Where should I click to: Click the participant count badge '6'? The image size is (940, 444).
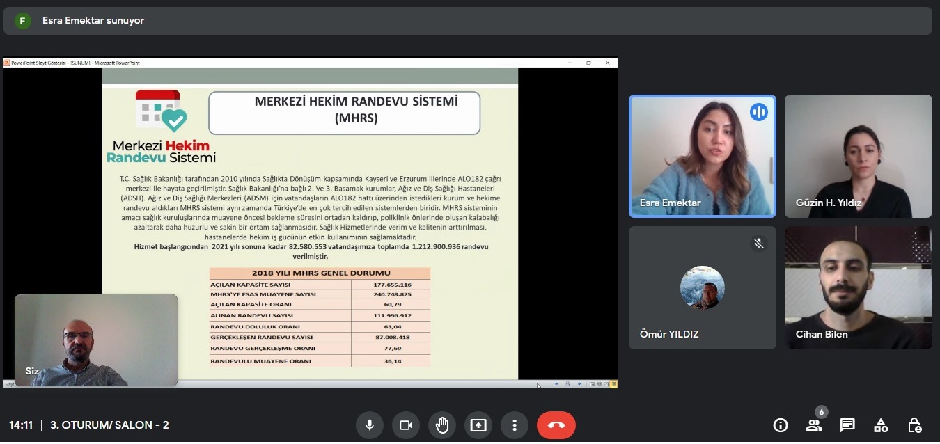coord(822,412)
